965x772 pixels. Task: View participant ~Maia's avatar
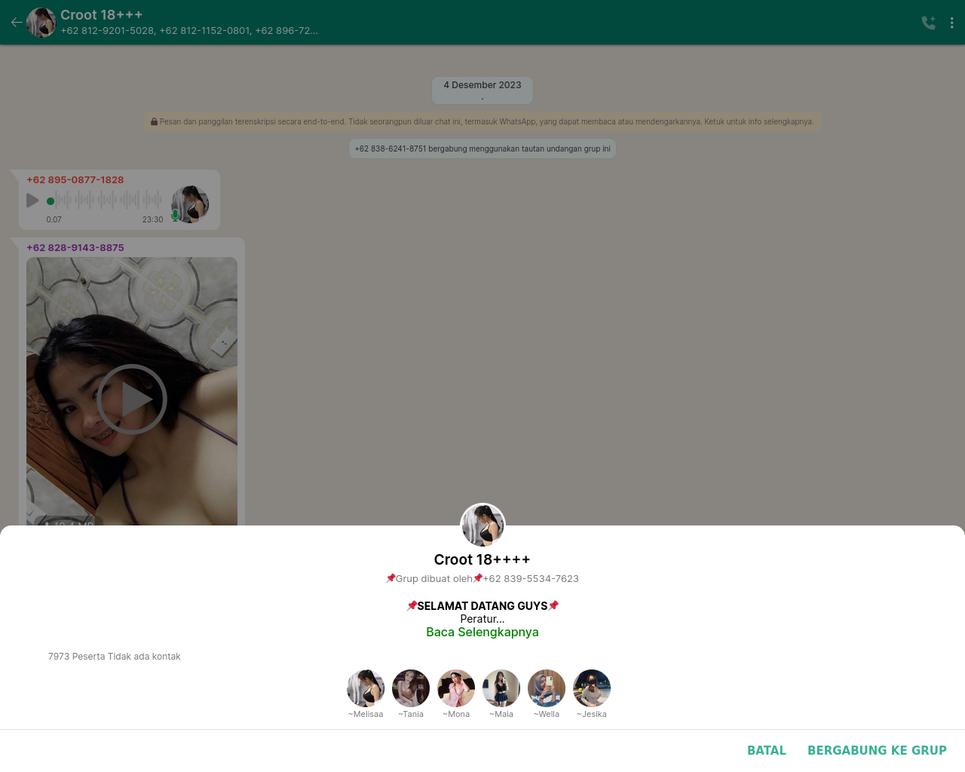[x=501, y=688]
